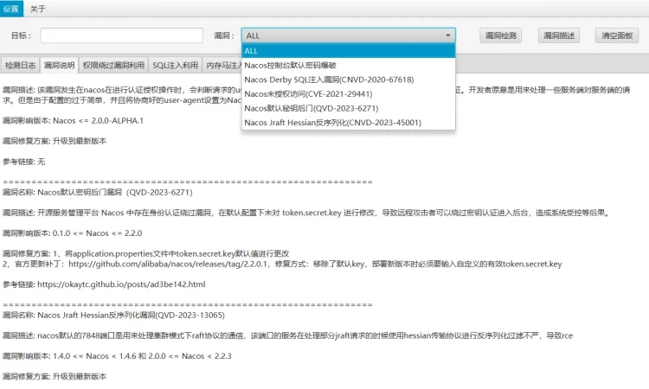This screenshot has height=389, width=649.
Task: Switch to the 内存马注入 tab
Action: [222, 65]
